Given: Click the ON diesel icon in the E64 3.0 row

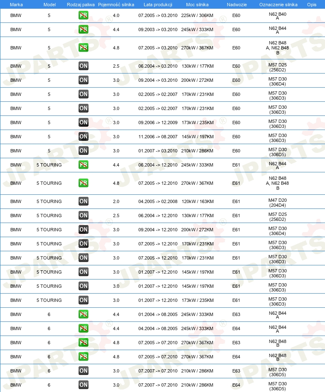Looking at the screenshot, I should click(83, 385).
